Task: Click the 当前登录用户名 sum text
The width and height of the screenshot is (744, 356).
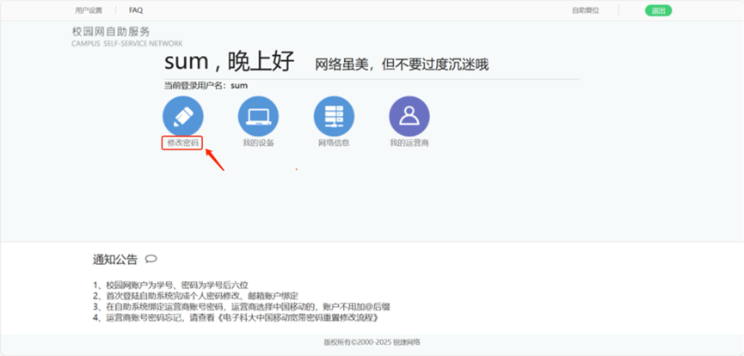Action: click(x=206, y=85)
